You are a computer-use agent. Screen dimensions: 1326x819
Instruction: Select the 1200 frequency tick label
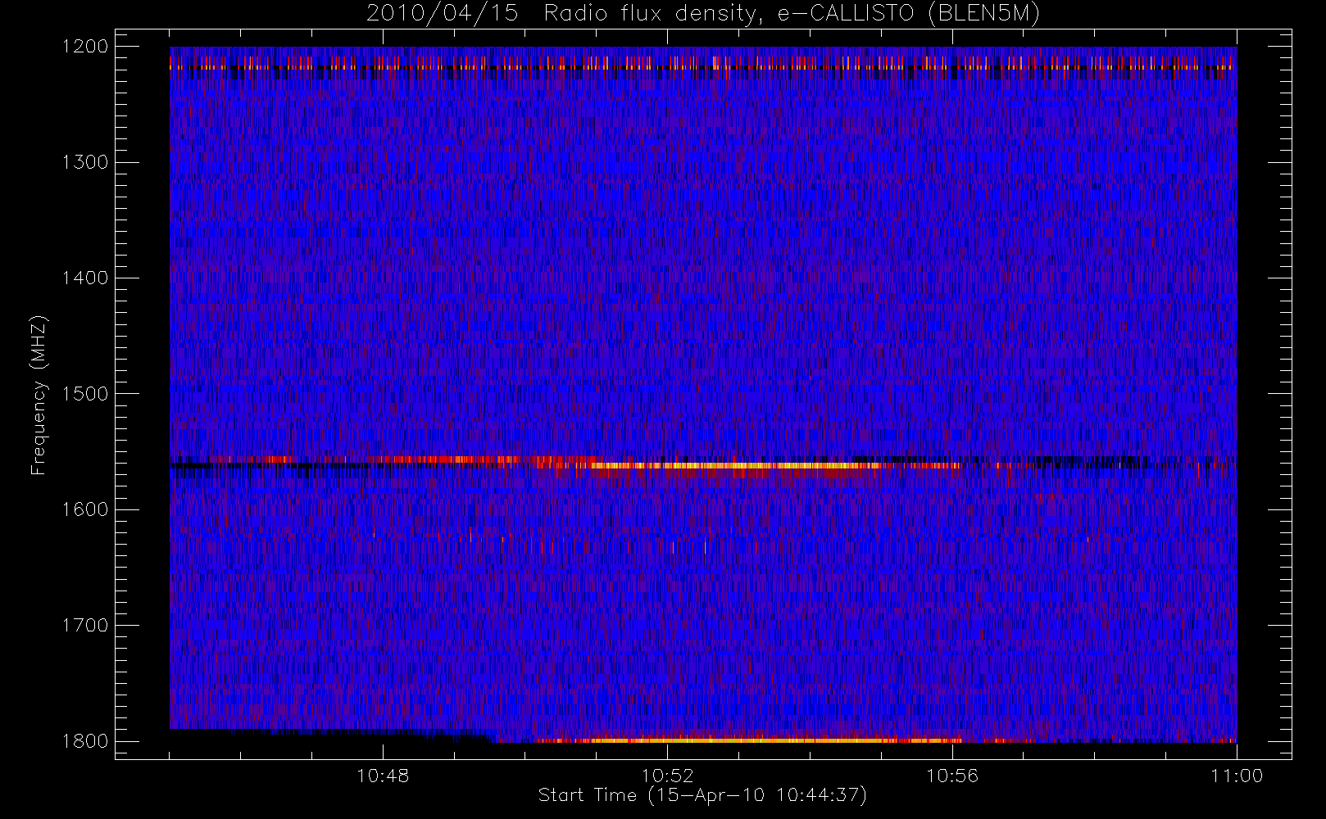point(85,47)
